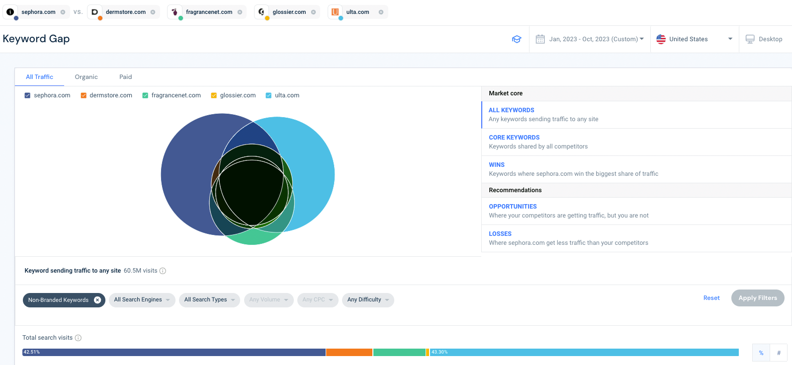This screenshot has width=792, height=365.
Task: Uncheck the sephora.com checkbox
Action: [27, 95]
